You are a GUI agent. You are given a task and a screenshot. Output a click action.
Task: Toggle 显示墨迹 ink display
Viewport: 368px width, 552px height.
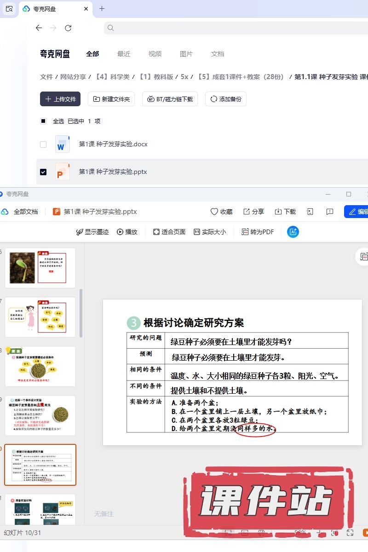80,232
